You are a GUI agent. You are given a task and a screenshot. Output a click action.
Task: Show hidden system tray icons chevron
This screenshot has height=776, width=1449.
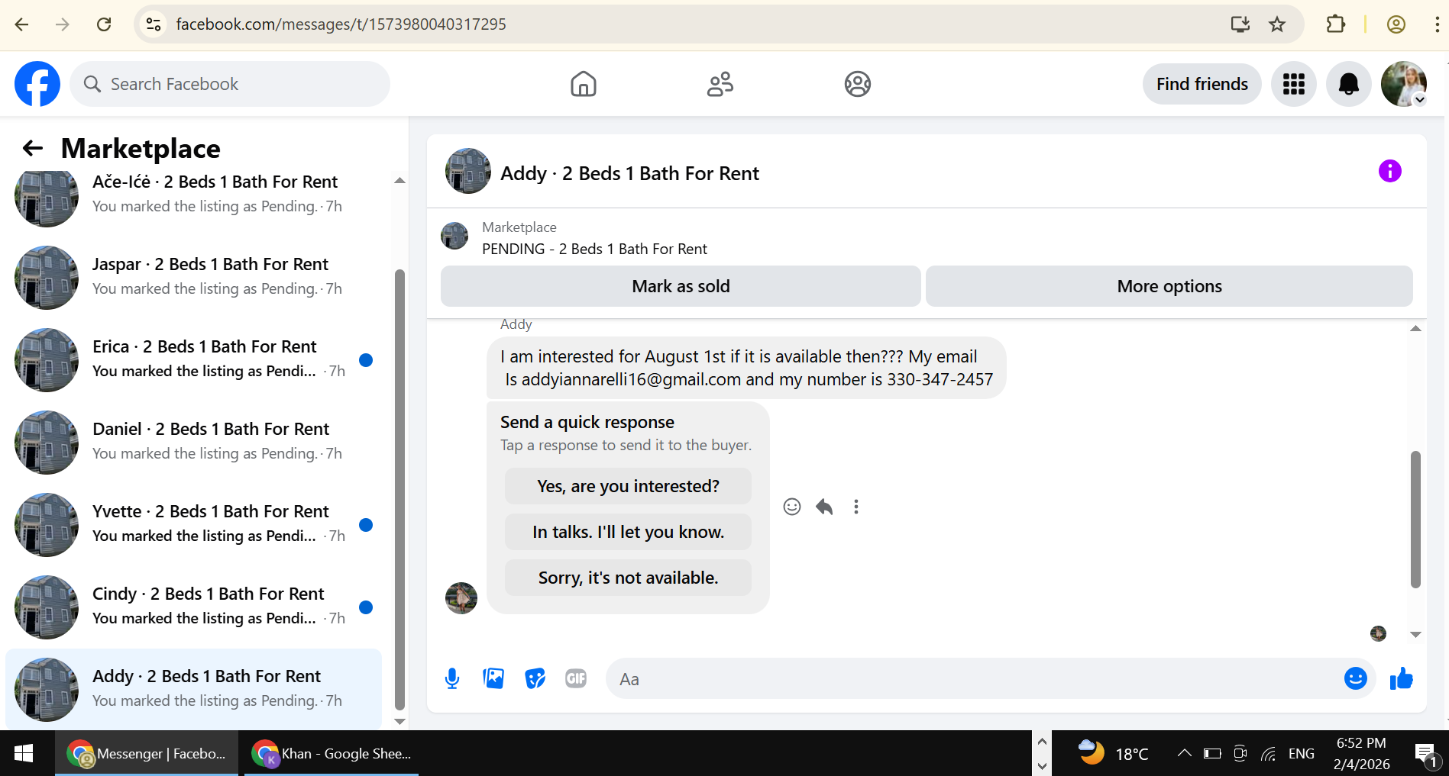click(1184, 754)
